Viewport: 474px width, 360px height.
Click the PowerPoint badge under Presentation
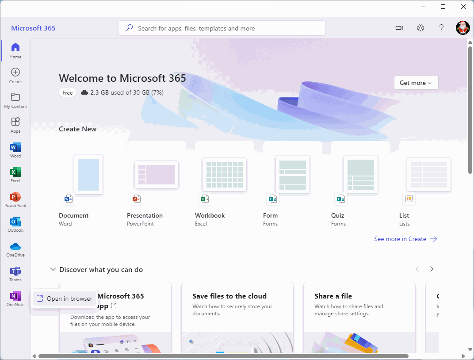click(137, 199)
